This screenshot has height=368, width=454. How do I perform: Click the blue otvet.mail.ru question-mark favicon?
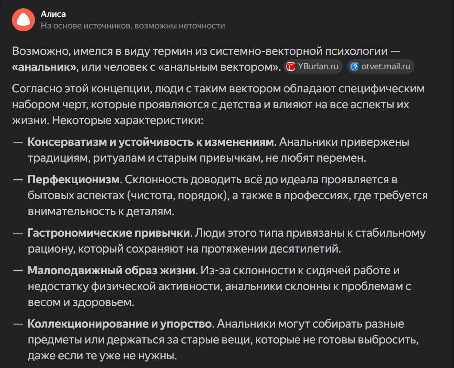[x=355, y=67]
